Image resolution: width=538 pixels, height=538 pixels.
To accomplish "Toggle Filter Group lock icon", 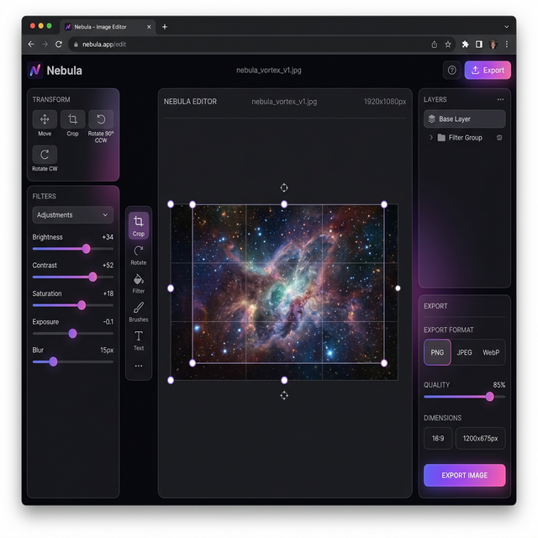I will click(x=499, y=138).
